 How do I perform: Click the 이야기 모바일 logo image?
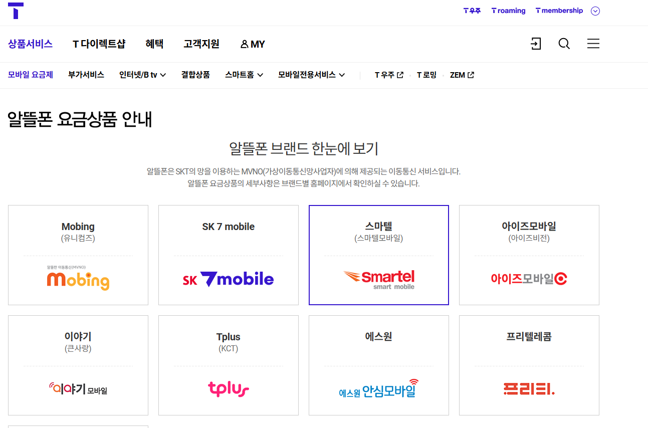pyautogui.click(x=78, y=388)
